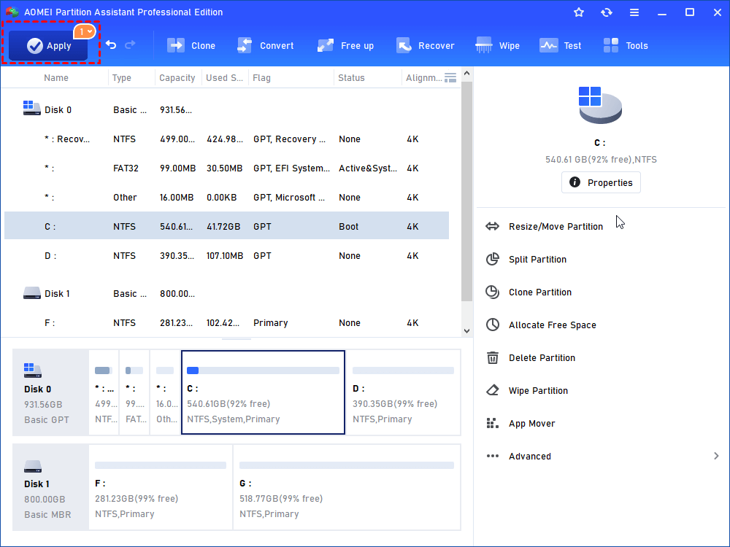Open the Tools menu
730x547 pixels.
626,45
